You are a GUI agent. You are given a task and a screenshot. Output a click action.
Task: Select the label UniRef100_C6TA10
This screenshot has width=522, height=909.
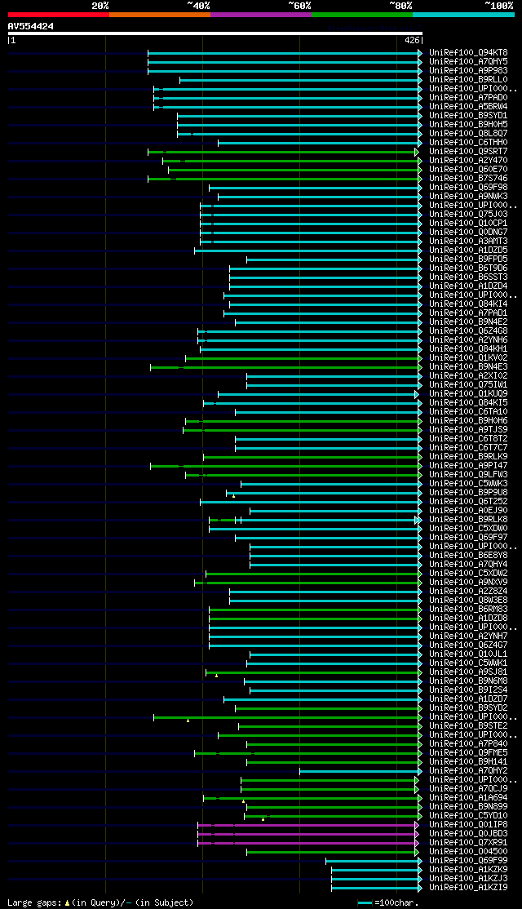[468, 412]
